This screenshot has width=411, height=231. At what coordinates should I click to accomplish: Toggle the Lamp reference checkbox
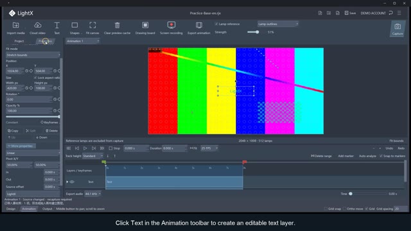point(216,24)
